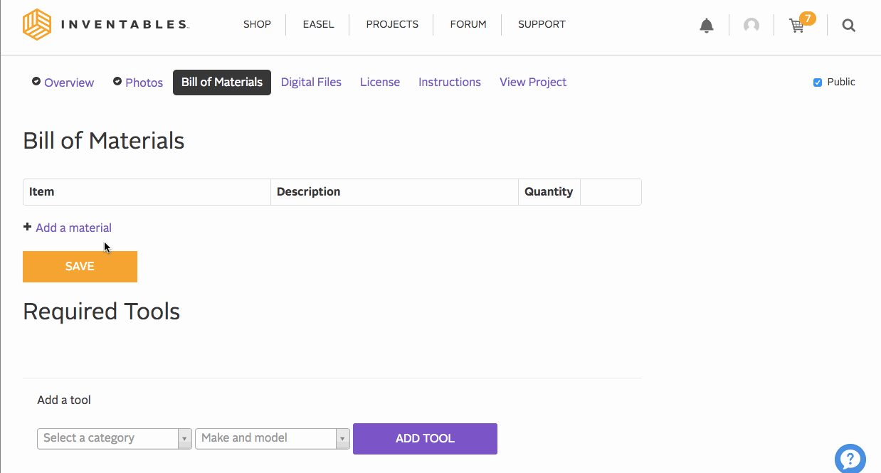Open the help chat bubble

850,458
